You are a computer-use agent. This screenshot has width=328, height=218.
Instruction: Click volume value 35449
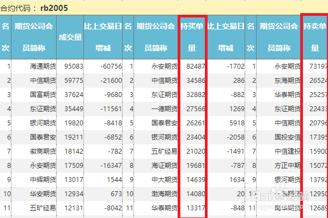(74, 109)
